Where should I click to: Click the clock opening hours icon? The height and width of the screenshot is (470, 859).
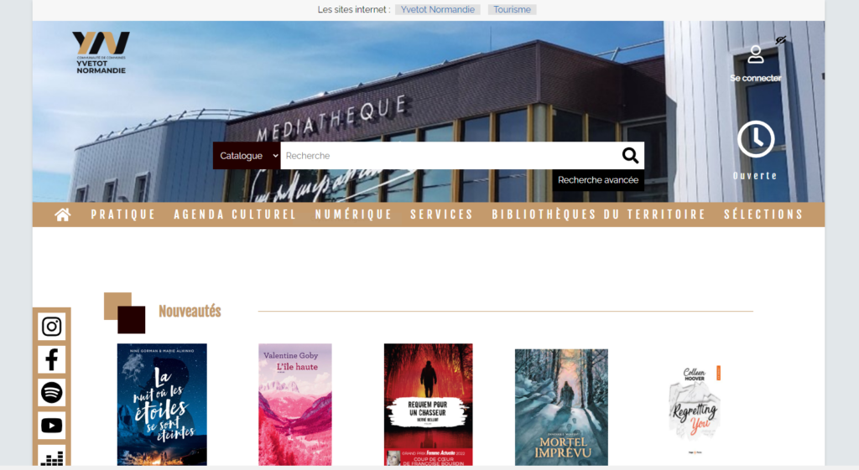(x=756, y=139)
